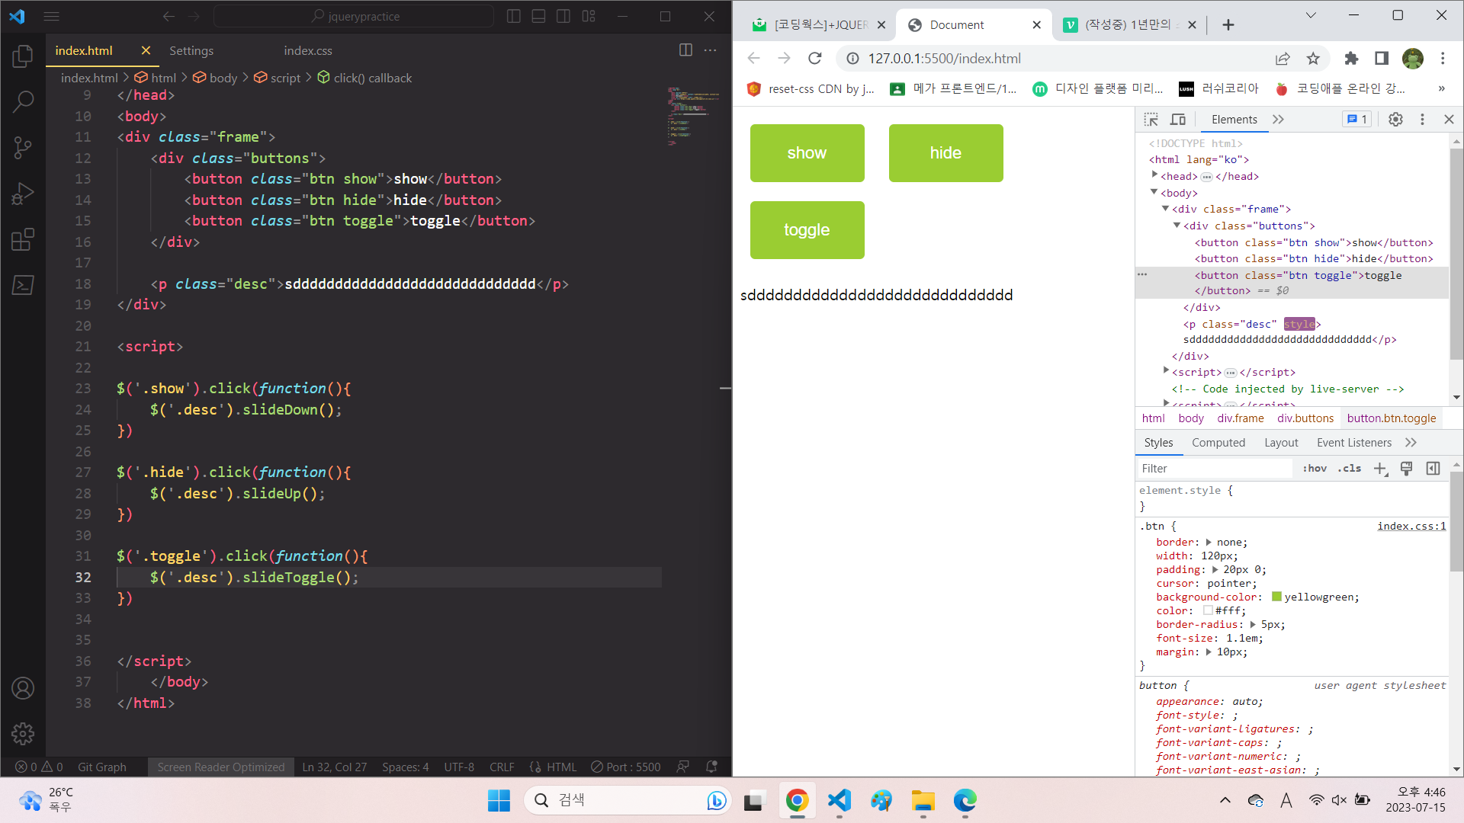Open #fff color swatch picker
This screenshot has width=1464, height=823.
(x=1208, y=610)
